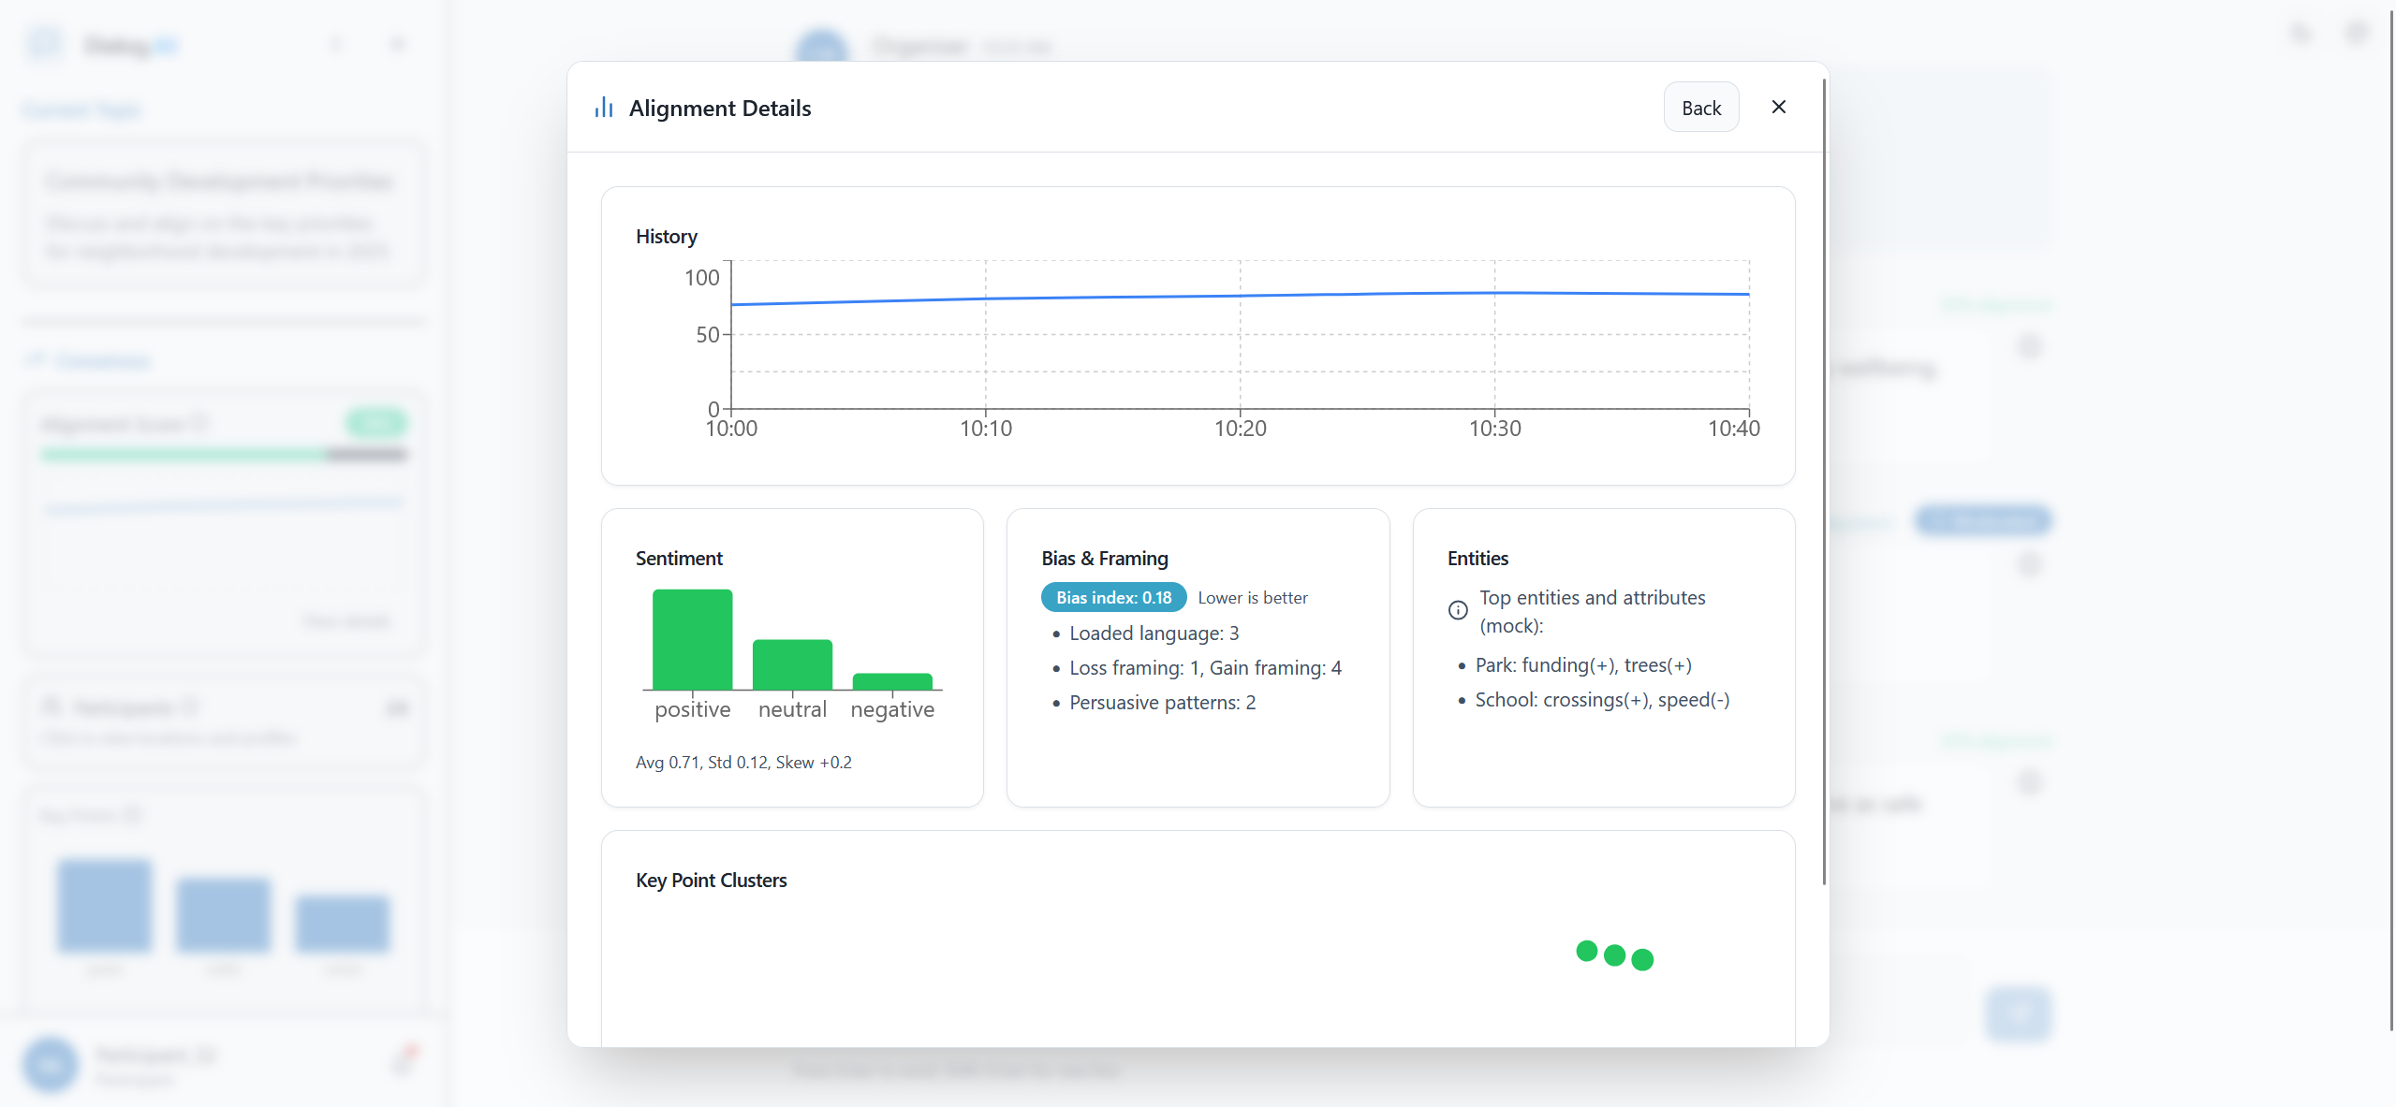This screenshot has width=2396, height=1107.
Task: Click the Dialog app logo in the sidebar
Action: click(43, 43)
